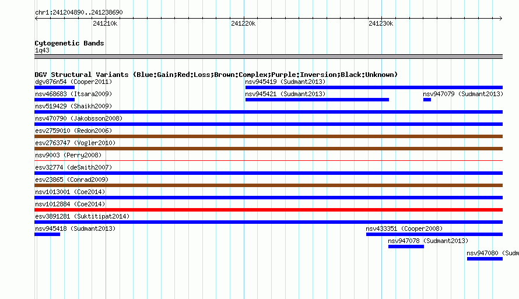The width and height of the screenshot is (519, 299).
Task: Click the Cytogenetic Bands track title
Action: (x=69, y=43)
